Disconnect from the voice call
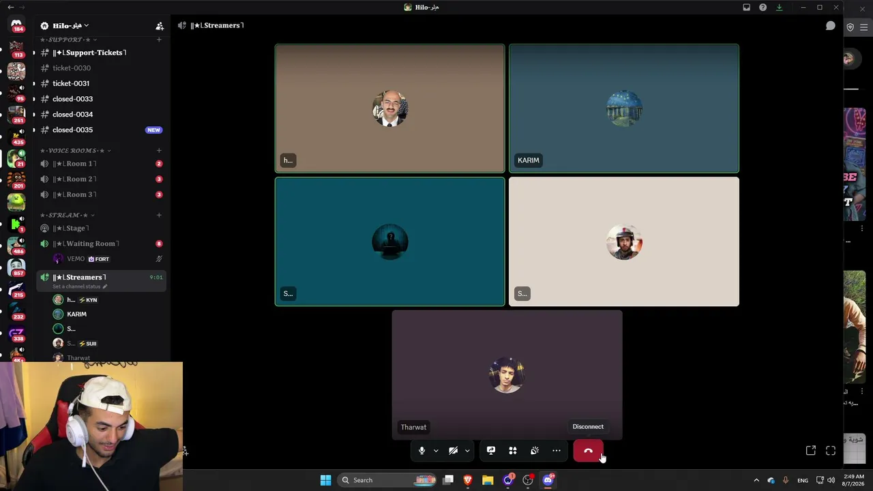The image size is (873, 491). pos(588,451)
